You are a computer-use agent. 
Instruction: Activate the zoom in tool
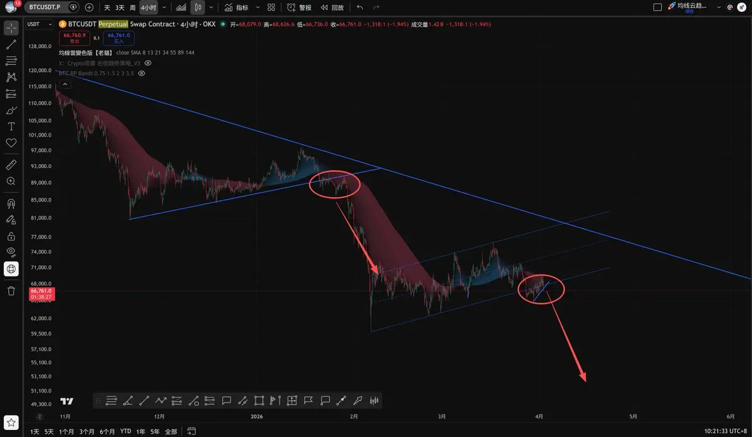click(11, 181)
